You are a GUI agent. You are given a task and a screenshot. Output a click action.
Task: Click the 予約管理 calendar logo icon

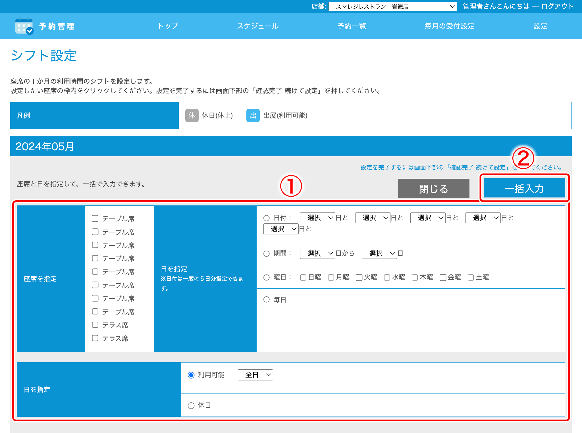pos(24,26)
